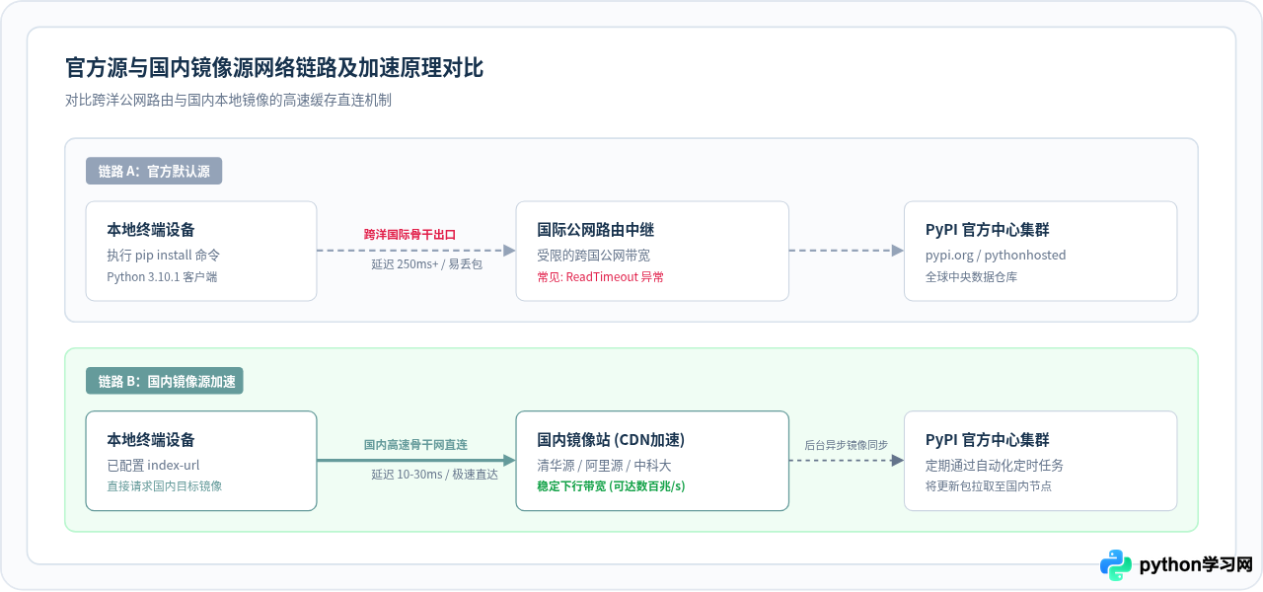
Task: Click the 链路 B: 国内镜像源加速 badge
Action: click(x=165, y=381)
